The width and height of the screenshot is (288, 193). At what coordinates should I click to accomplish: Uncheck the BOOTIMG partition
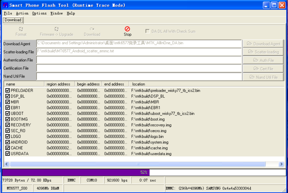click(x=8, y=119)
